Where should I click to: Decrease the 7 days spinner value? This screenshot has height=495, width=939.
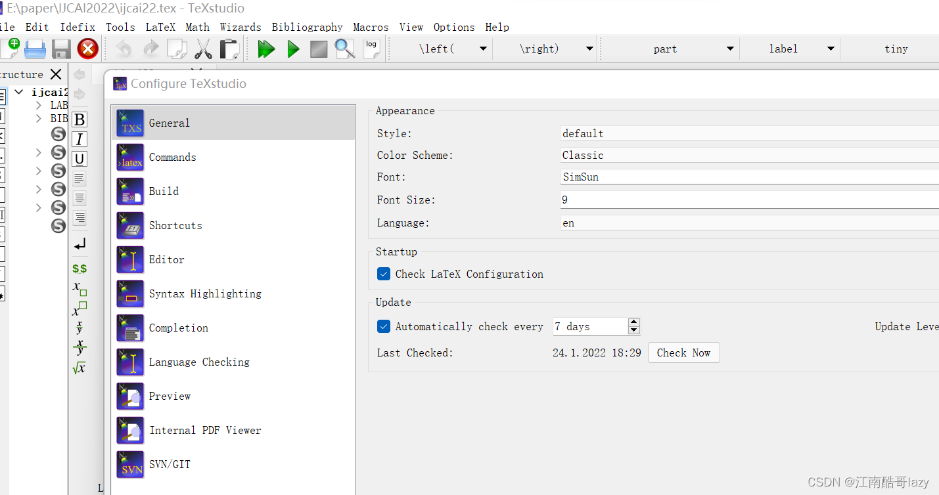pos(634,330)
